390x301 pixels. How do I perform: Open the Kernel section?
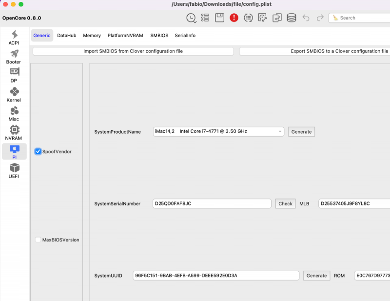coord(14,95)
